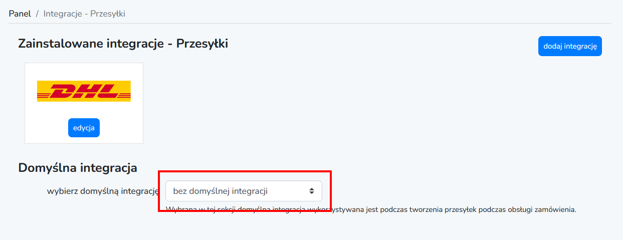The image size is (623, 240).
Task: Click the breadcrumb slash separator
Action: [37, 14]
